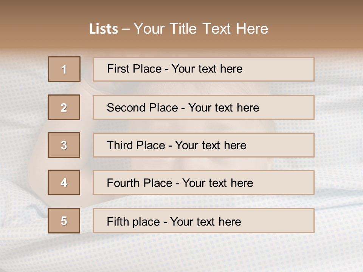Screen dimensions: 363x272
Task: Click the words "Second Place"
Action: 142,108
